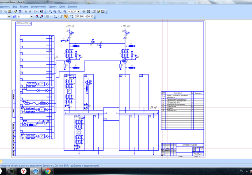Click the zoom out magnifier icon

(59, 11)
